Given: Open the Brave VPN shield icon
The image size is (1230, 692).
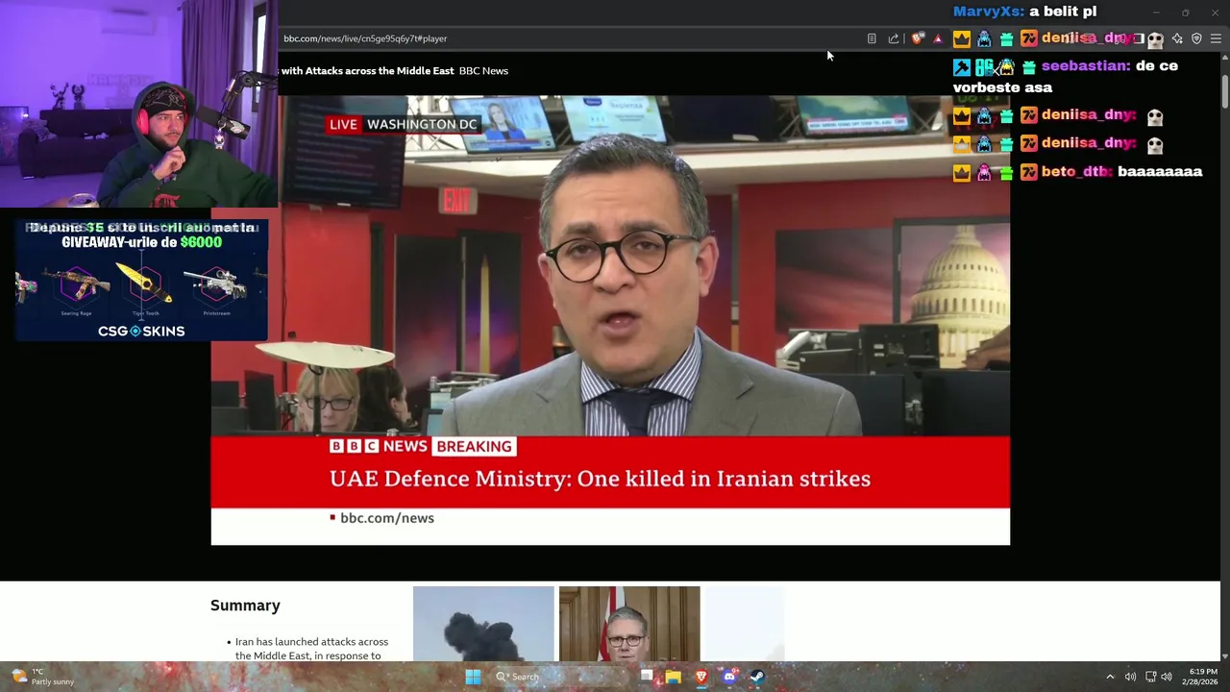Looking at the screenshot, I should (1196, 38).
